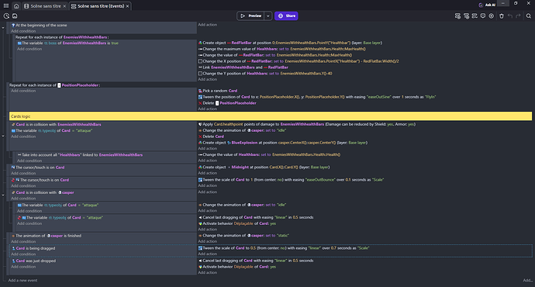Switch to the 'Scène sans titre' scene tab

(x=46, y=6)
